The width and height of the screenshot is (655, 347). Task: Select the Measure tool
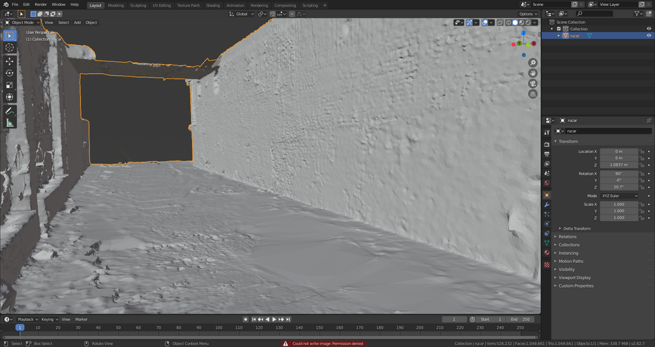(x=9, y=123)
